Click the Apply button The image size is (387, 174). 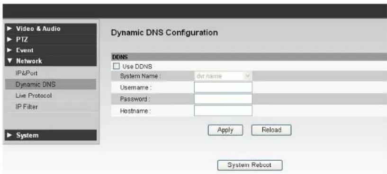(x=225, y=130)
